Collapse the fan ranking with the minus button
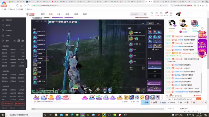The height and width of the screenshot is (117, 209). [202, 28]
